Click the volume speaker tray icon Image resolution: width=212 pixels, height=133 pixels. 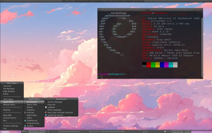165,132
